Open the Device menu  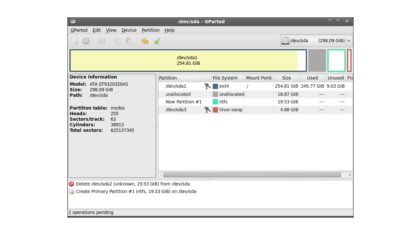129,30
